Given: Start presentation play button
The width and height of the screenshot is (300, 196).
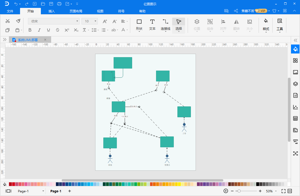Looking at the screenshot, I should (x=226, y=191).
